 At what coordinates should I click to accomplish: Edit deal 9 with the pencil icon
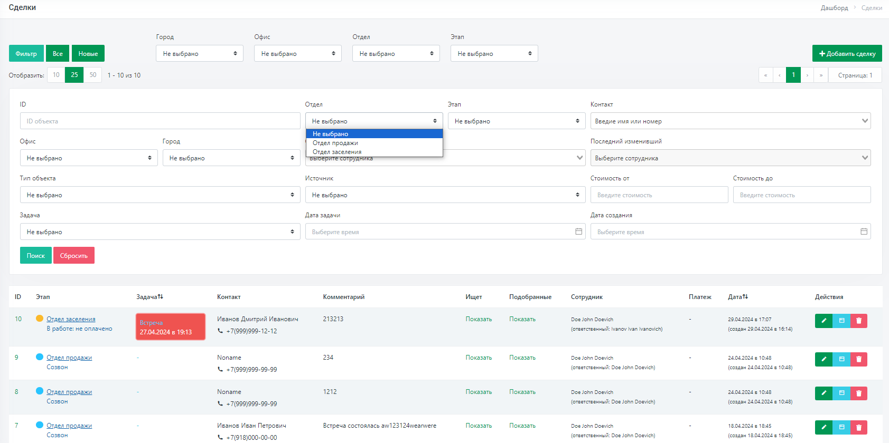pyautogui.click(x=824, y=359)
